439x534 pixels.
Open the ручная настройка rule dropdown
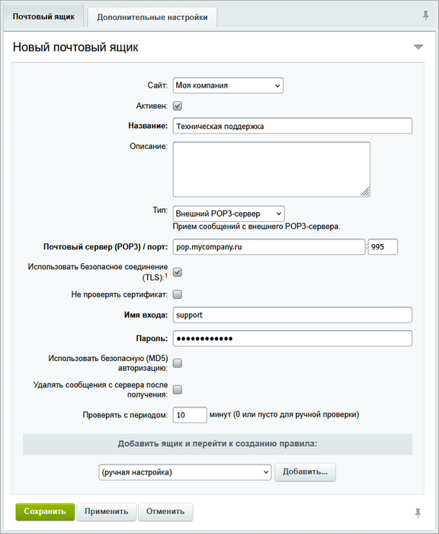184,472
